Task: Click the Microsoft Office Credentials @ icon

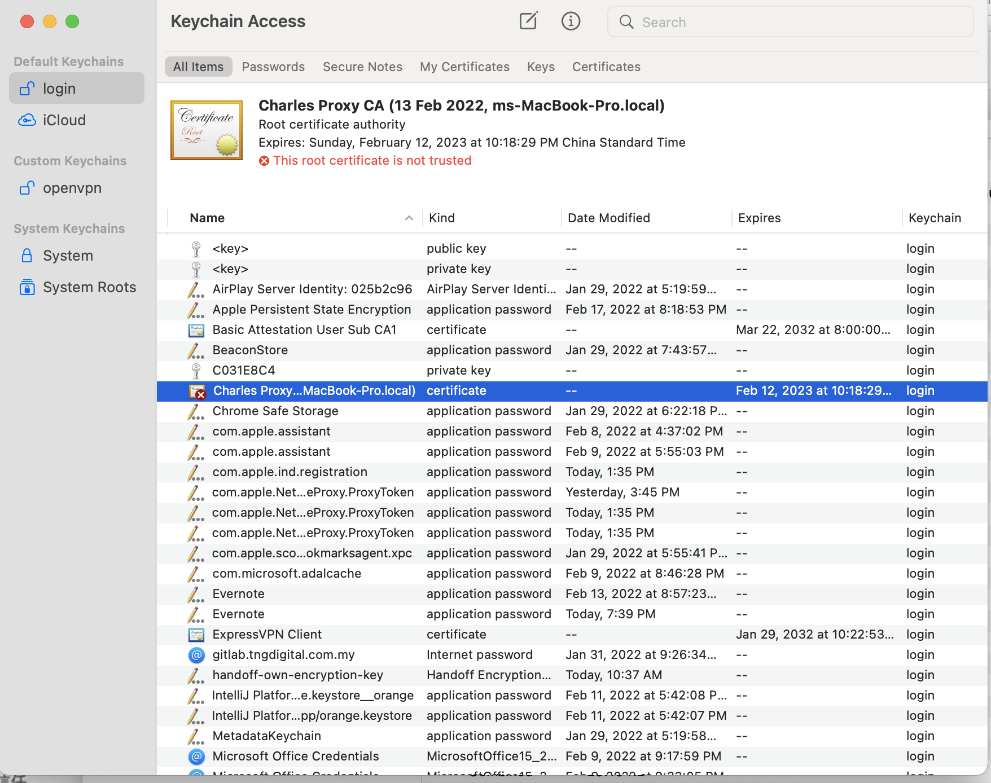Action: point(196,756)
